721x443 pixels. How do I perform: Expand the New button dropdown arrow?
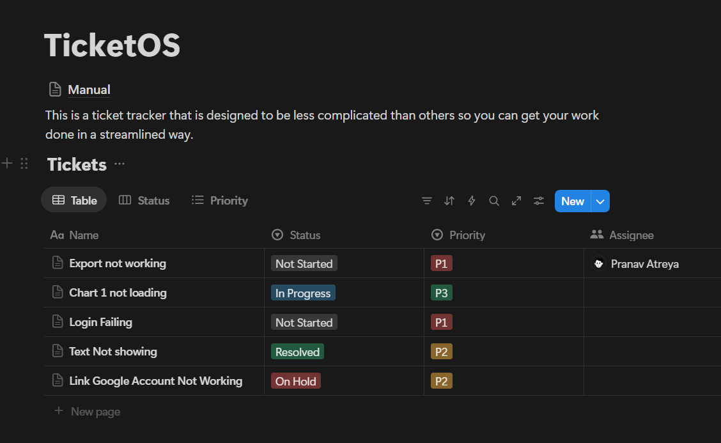[600, 201]
